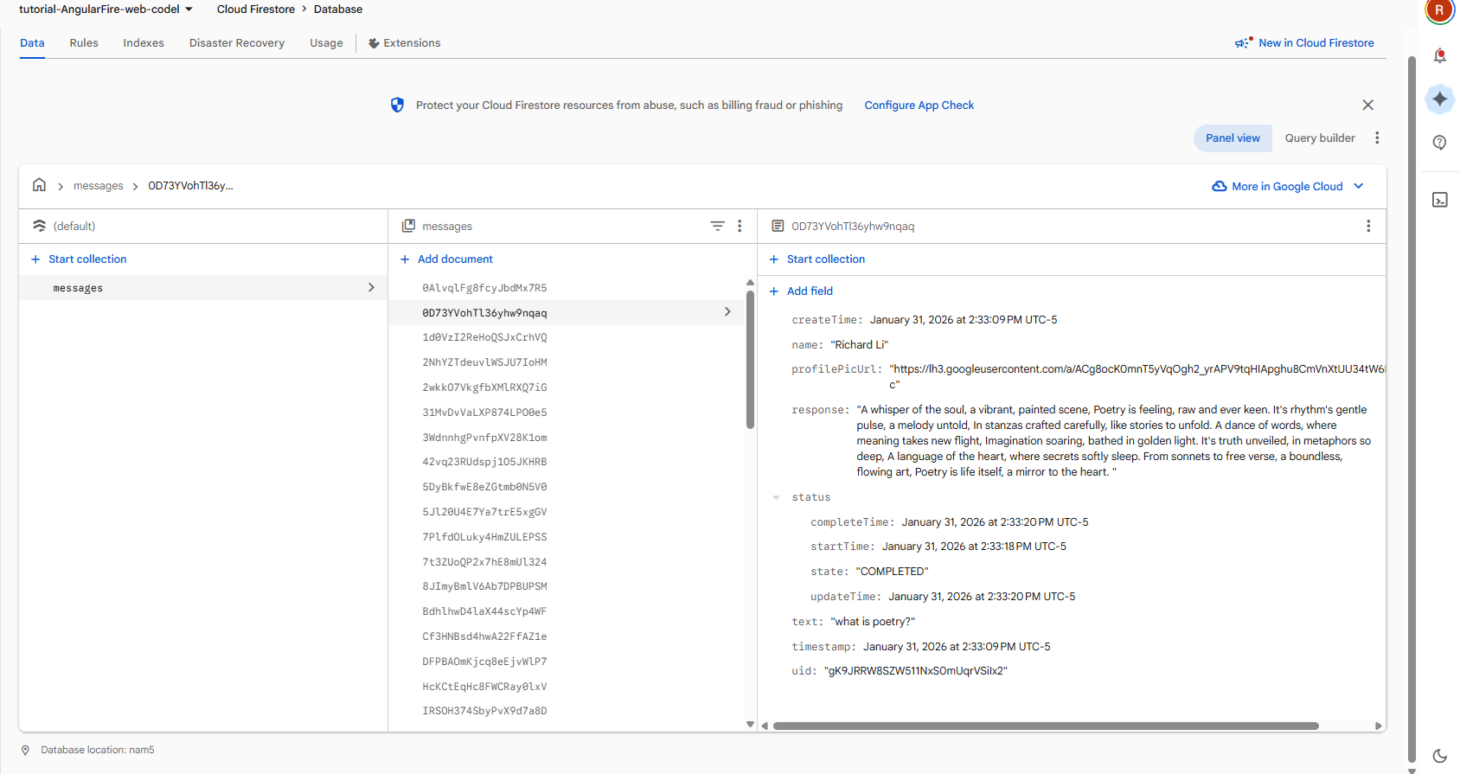1460x774 pixels.
Task: Open the filter icon for messages collection
Action: (717, 226)
